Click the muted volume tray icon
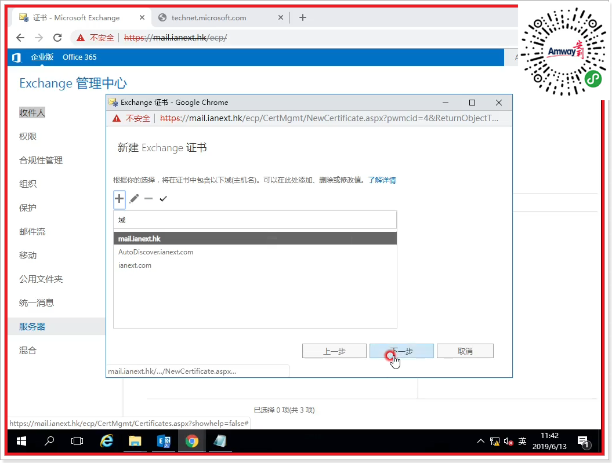Viewport: 612px width, 463px height. click(x=508, y=442)
